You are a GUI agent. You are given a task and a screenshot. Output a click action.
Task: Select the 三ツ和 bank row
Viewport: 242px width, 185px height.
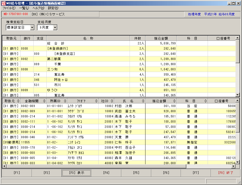[x=119, y=69]
